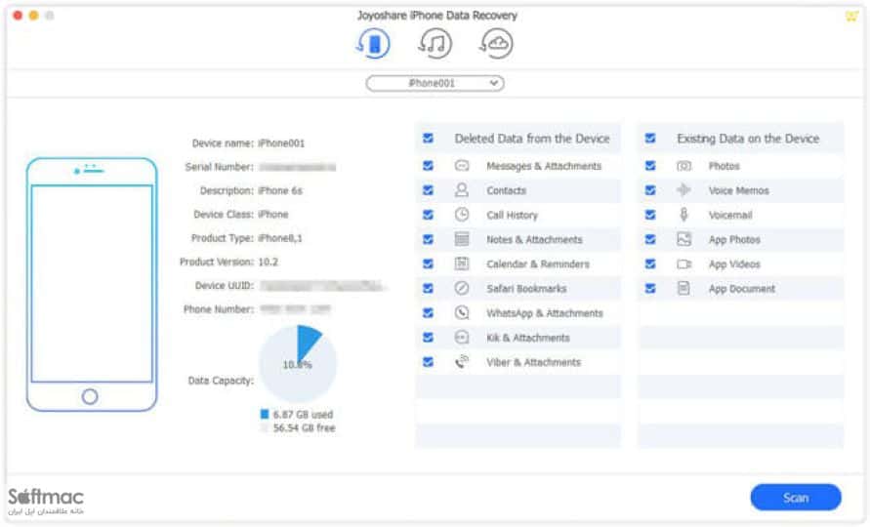Click the Notes & Attachments icon
The image size is (870, 527).
[462, 239]
